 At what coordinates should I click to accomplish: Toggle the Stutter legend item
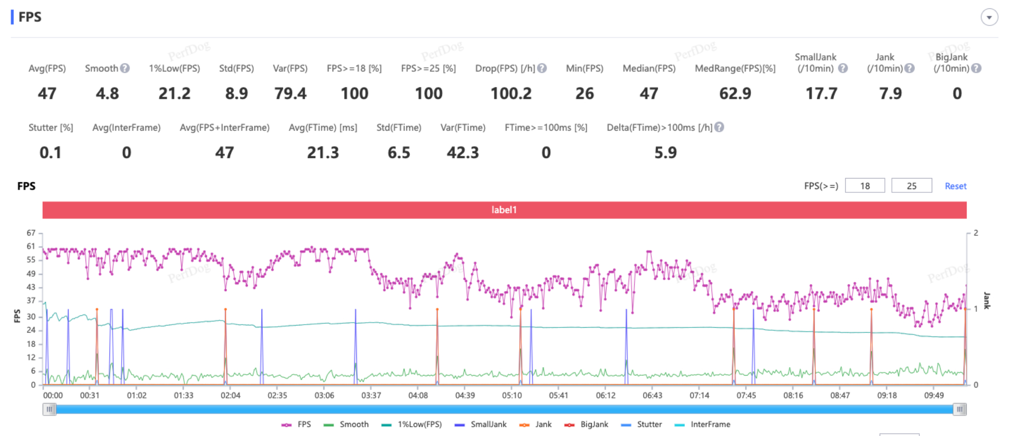point(641,425)
